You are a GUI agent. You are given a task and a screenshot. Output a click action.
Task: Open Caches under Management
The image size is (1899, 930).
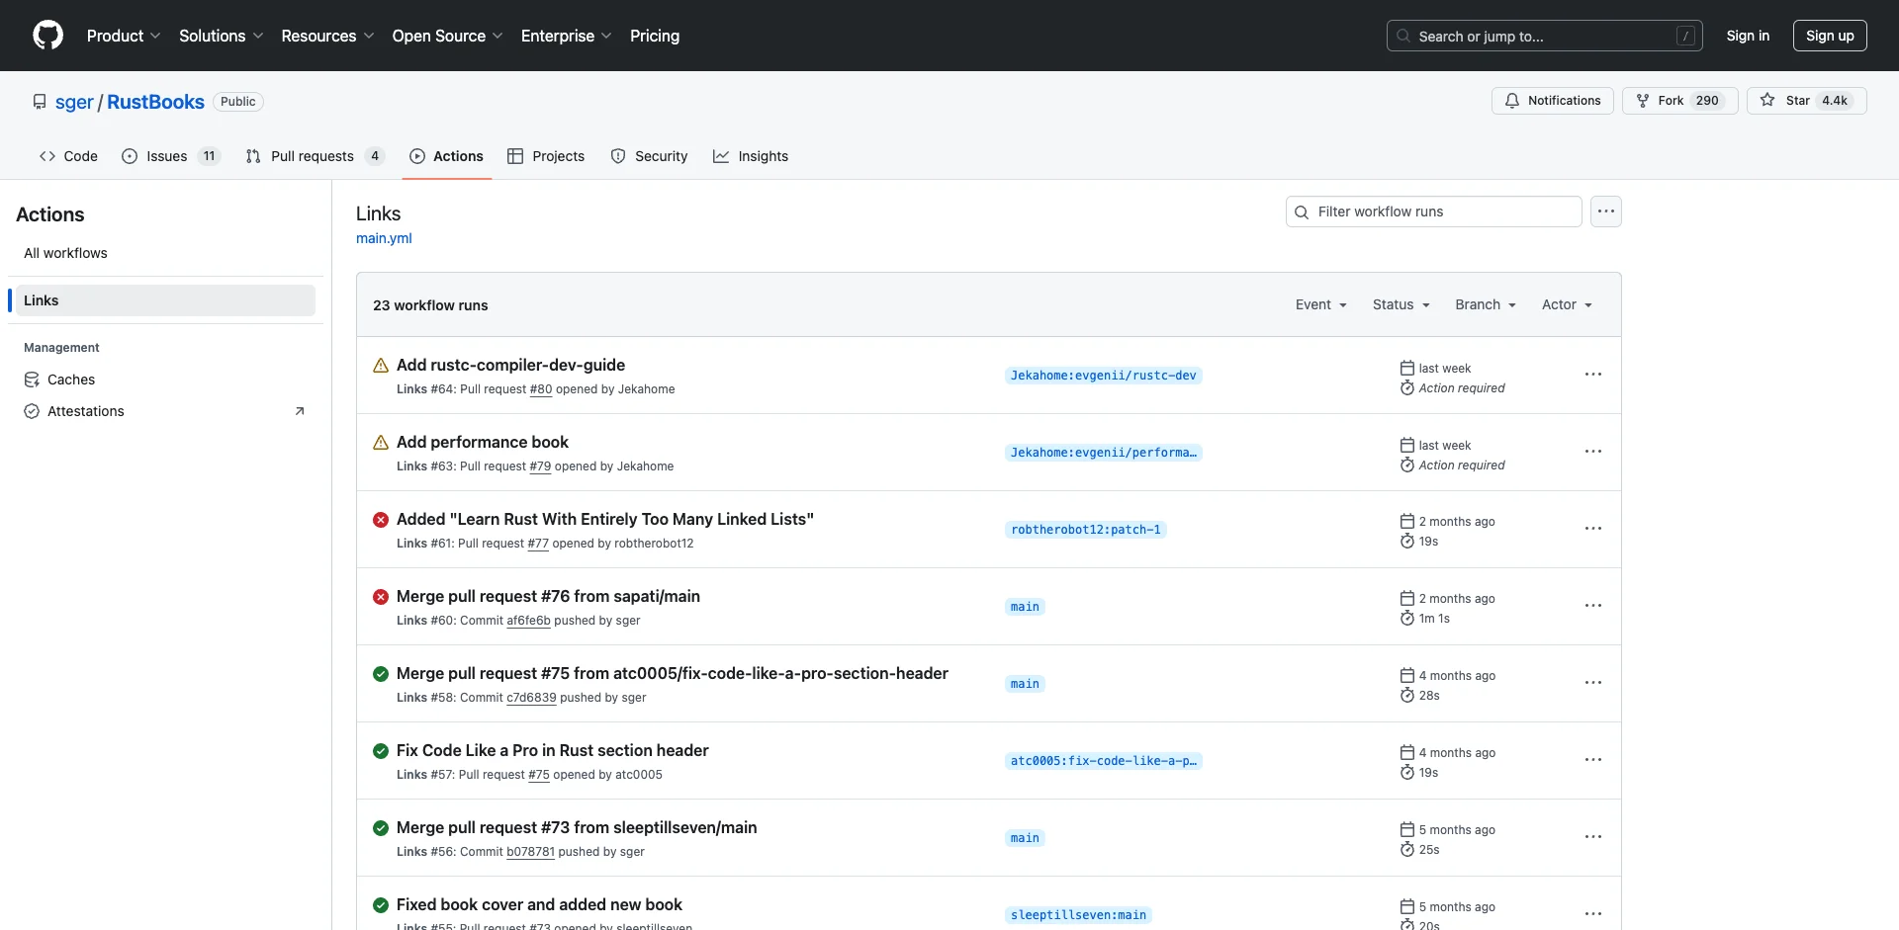point(165,380)
